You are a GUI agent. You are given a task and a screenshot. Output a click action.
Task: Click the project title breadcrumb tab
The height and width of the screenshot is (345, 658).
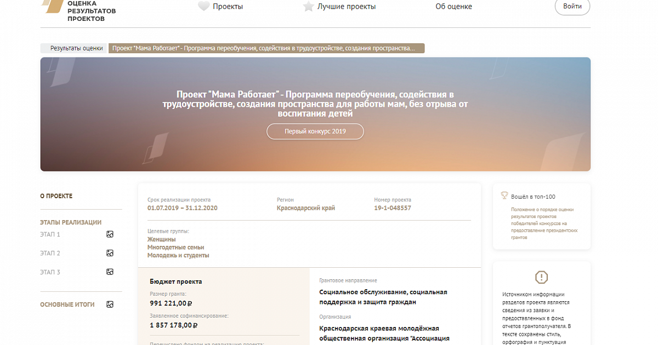click(x=266, y=48)
